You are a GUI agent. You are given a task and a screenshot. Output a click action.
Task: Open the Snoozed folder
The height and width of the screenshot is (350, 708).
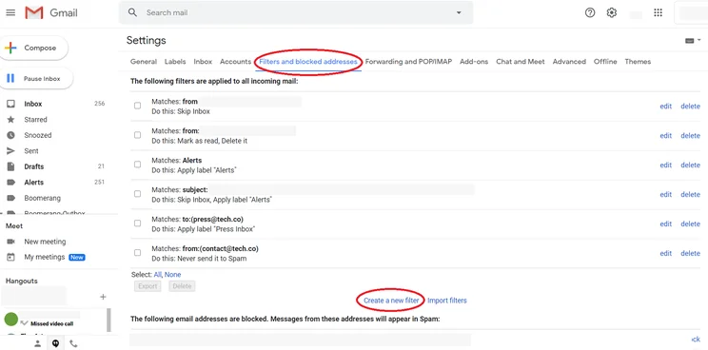point(38,135)
